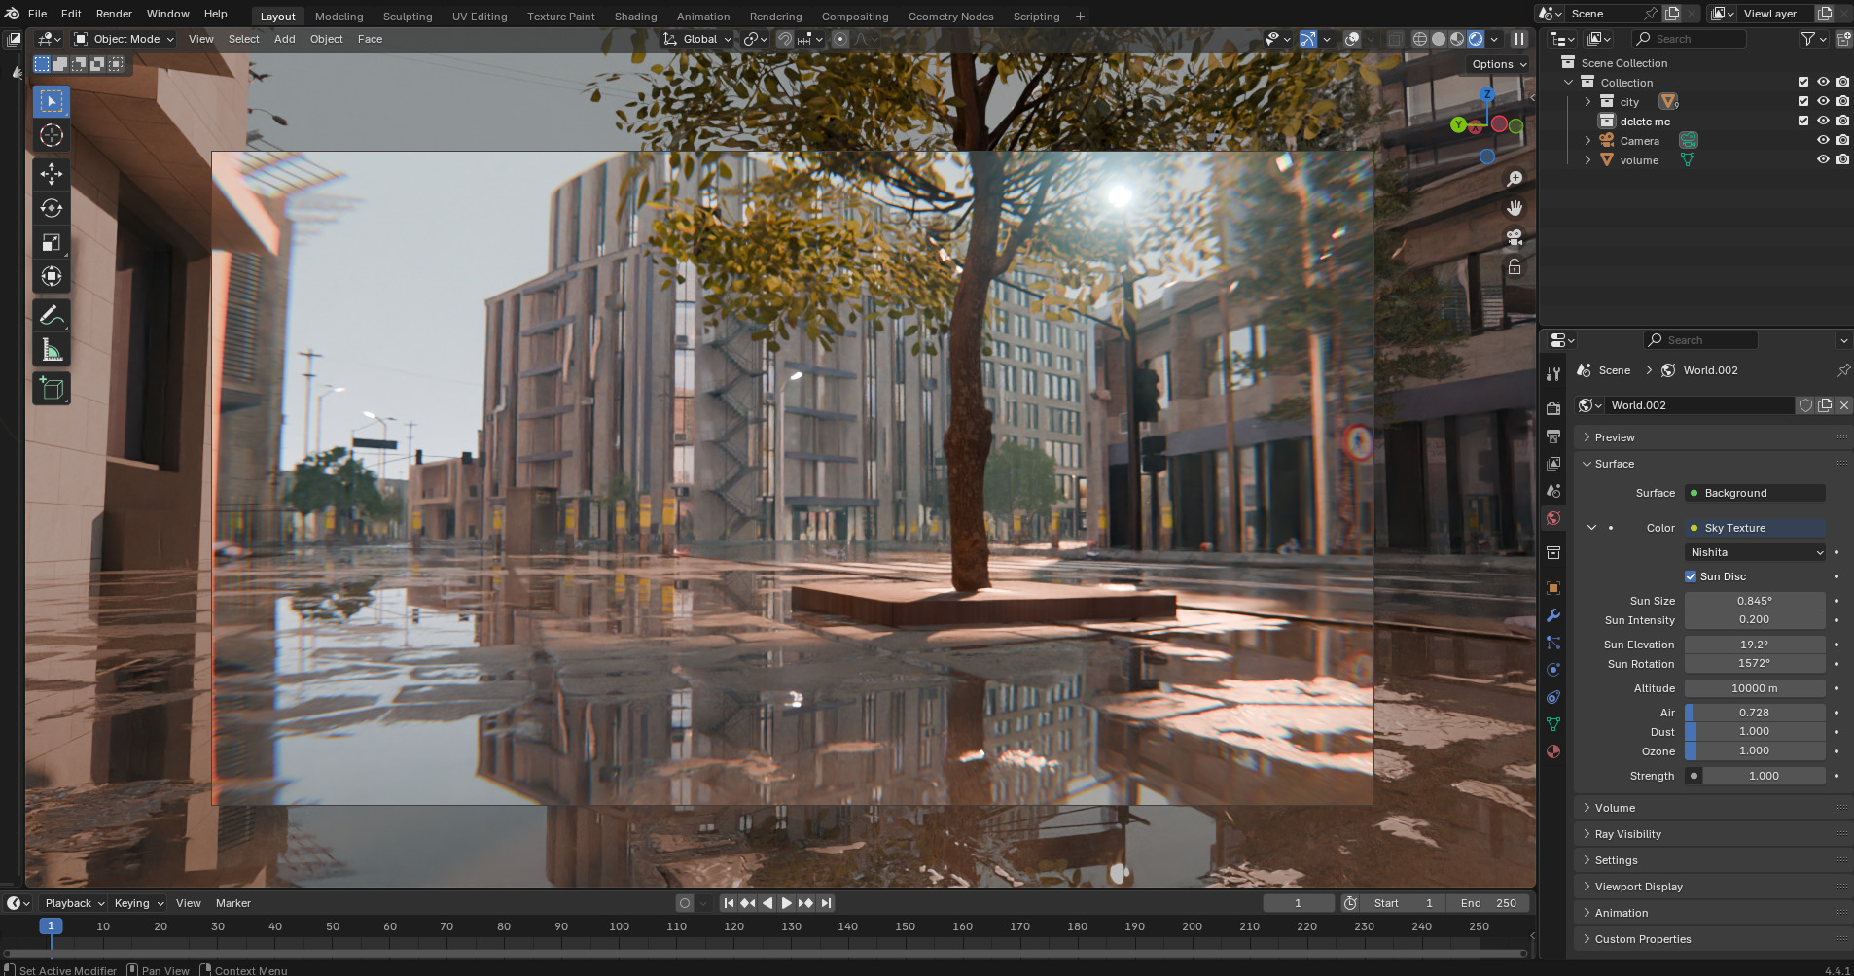Viewport: 1854px width, 976px height.
Task: Toggle viewport gizmos display
Action: click(1308, 39)
